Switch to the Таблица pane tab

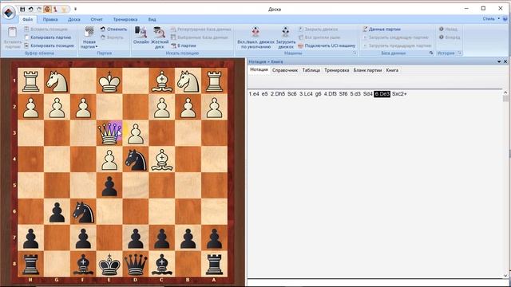click(x=311, y=70)
